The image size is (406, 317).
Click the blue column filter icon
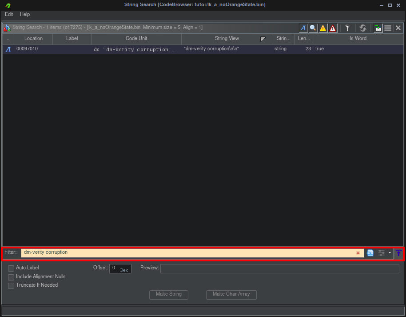pyautogui.click(x=370, y=253)
